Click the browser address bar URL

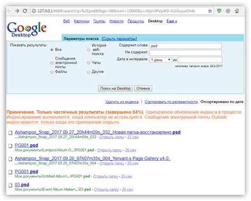116,11
